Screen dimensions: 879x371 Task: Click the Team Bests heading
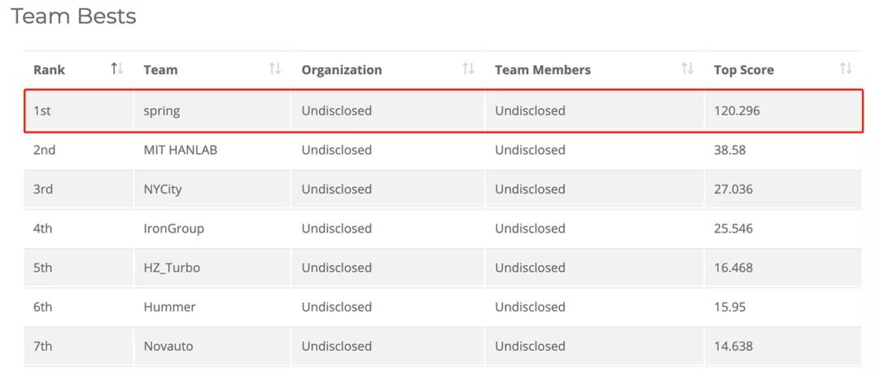click(x=73, y=16)
